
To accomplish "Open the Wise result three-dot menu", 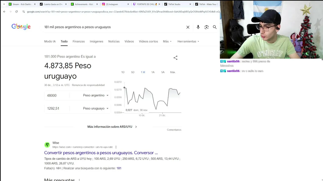I will coord(116,147).
